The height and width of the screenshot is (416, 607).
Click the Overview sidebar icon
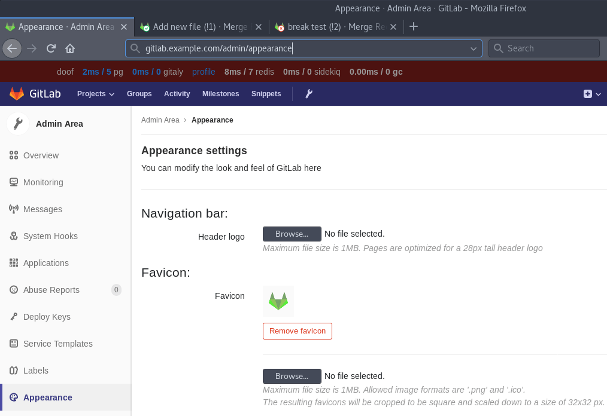point(14,155)
